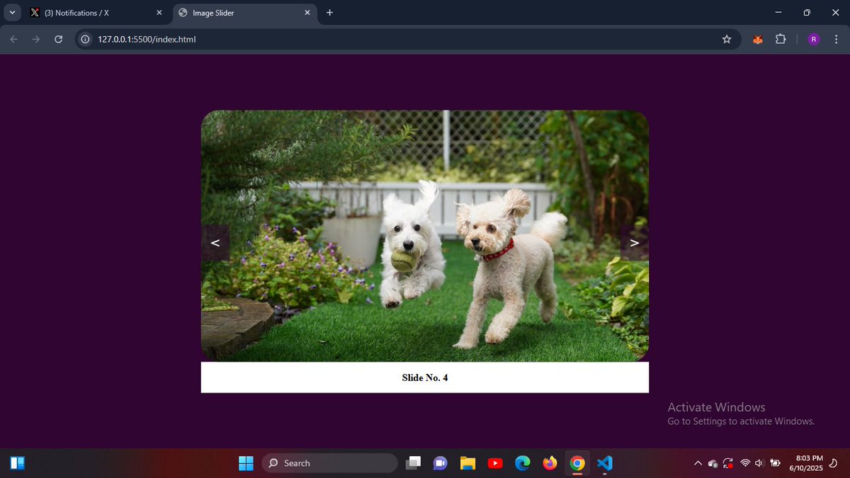Open notification center moon icon
The height and width of the screenshot is (478, 850).
834,463
